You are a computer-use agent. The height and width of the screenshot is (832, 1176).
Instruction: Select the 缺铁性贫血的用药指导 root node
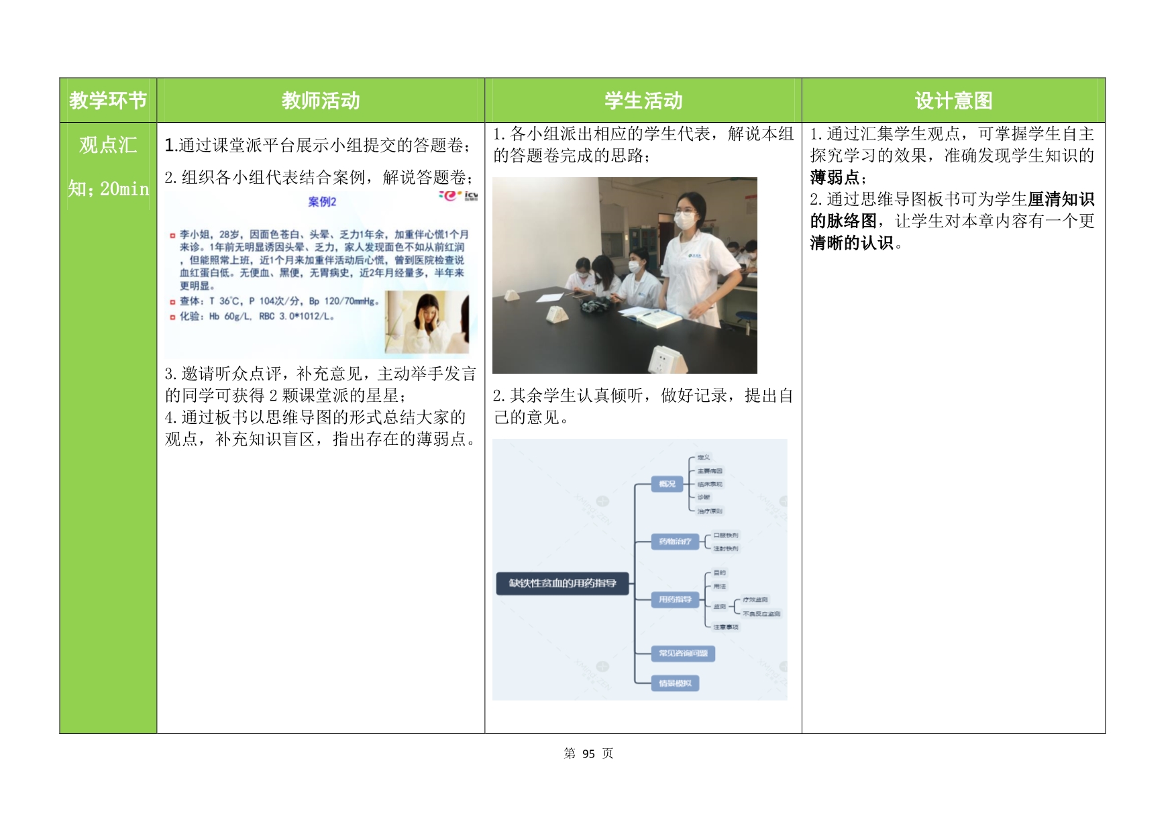coord(562,583)
